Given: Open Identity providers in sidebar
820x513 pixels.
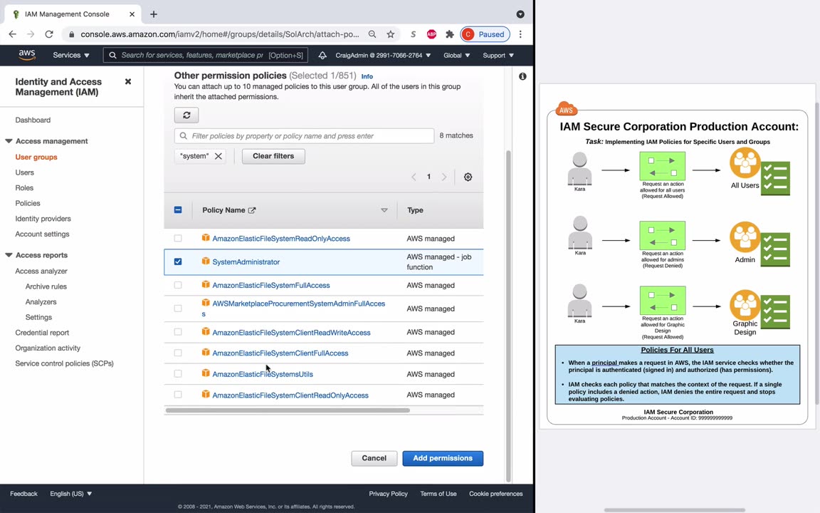Looking at the screenshot, I should click(43, 218).
